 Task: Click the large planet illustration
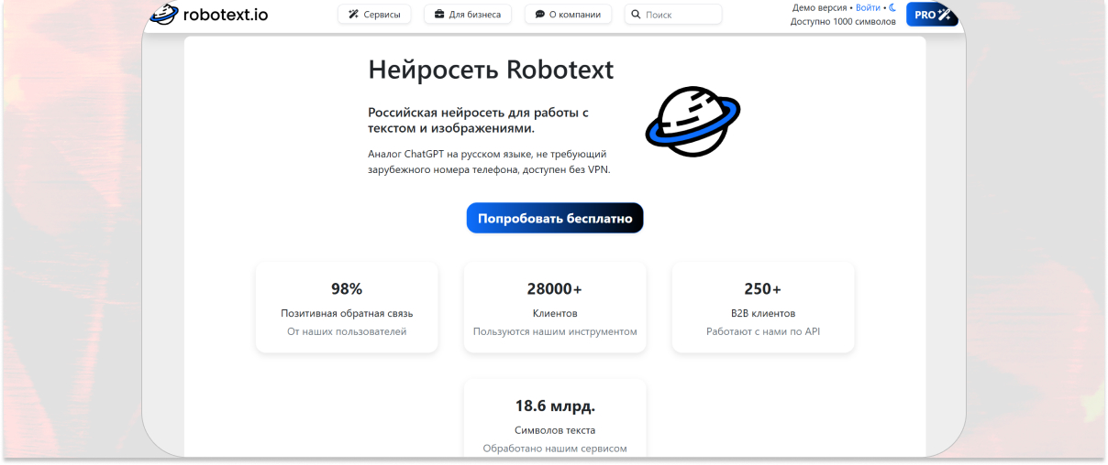tap(692, 122)
